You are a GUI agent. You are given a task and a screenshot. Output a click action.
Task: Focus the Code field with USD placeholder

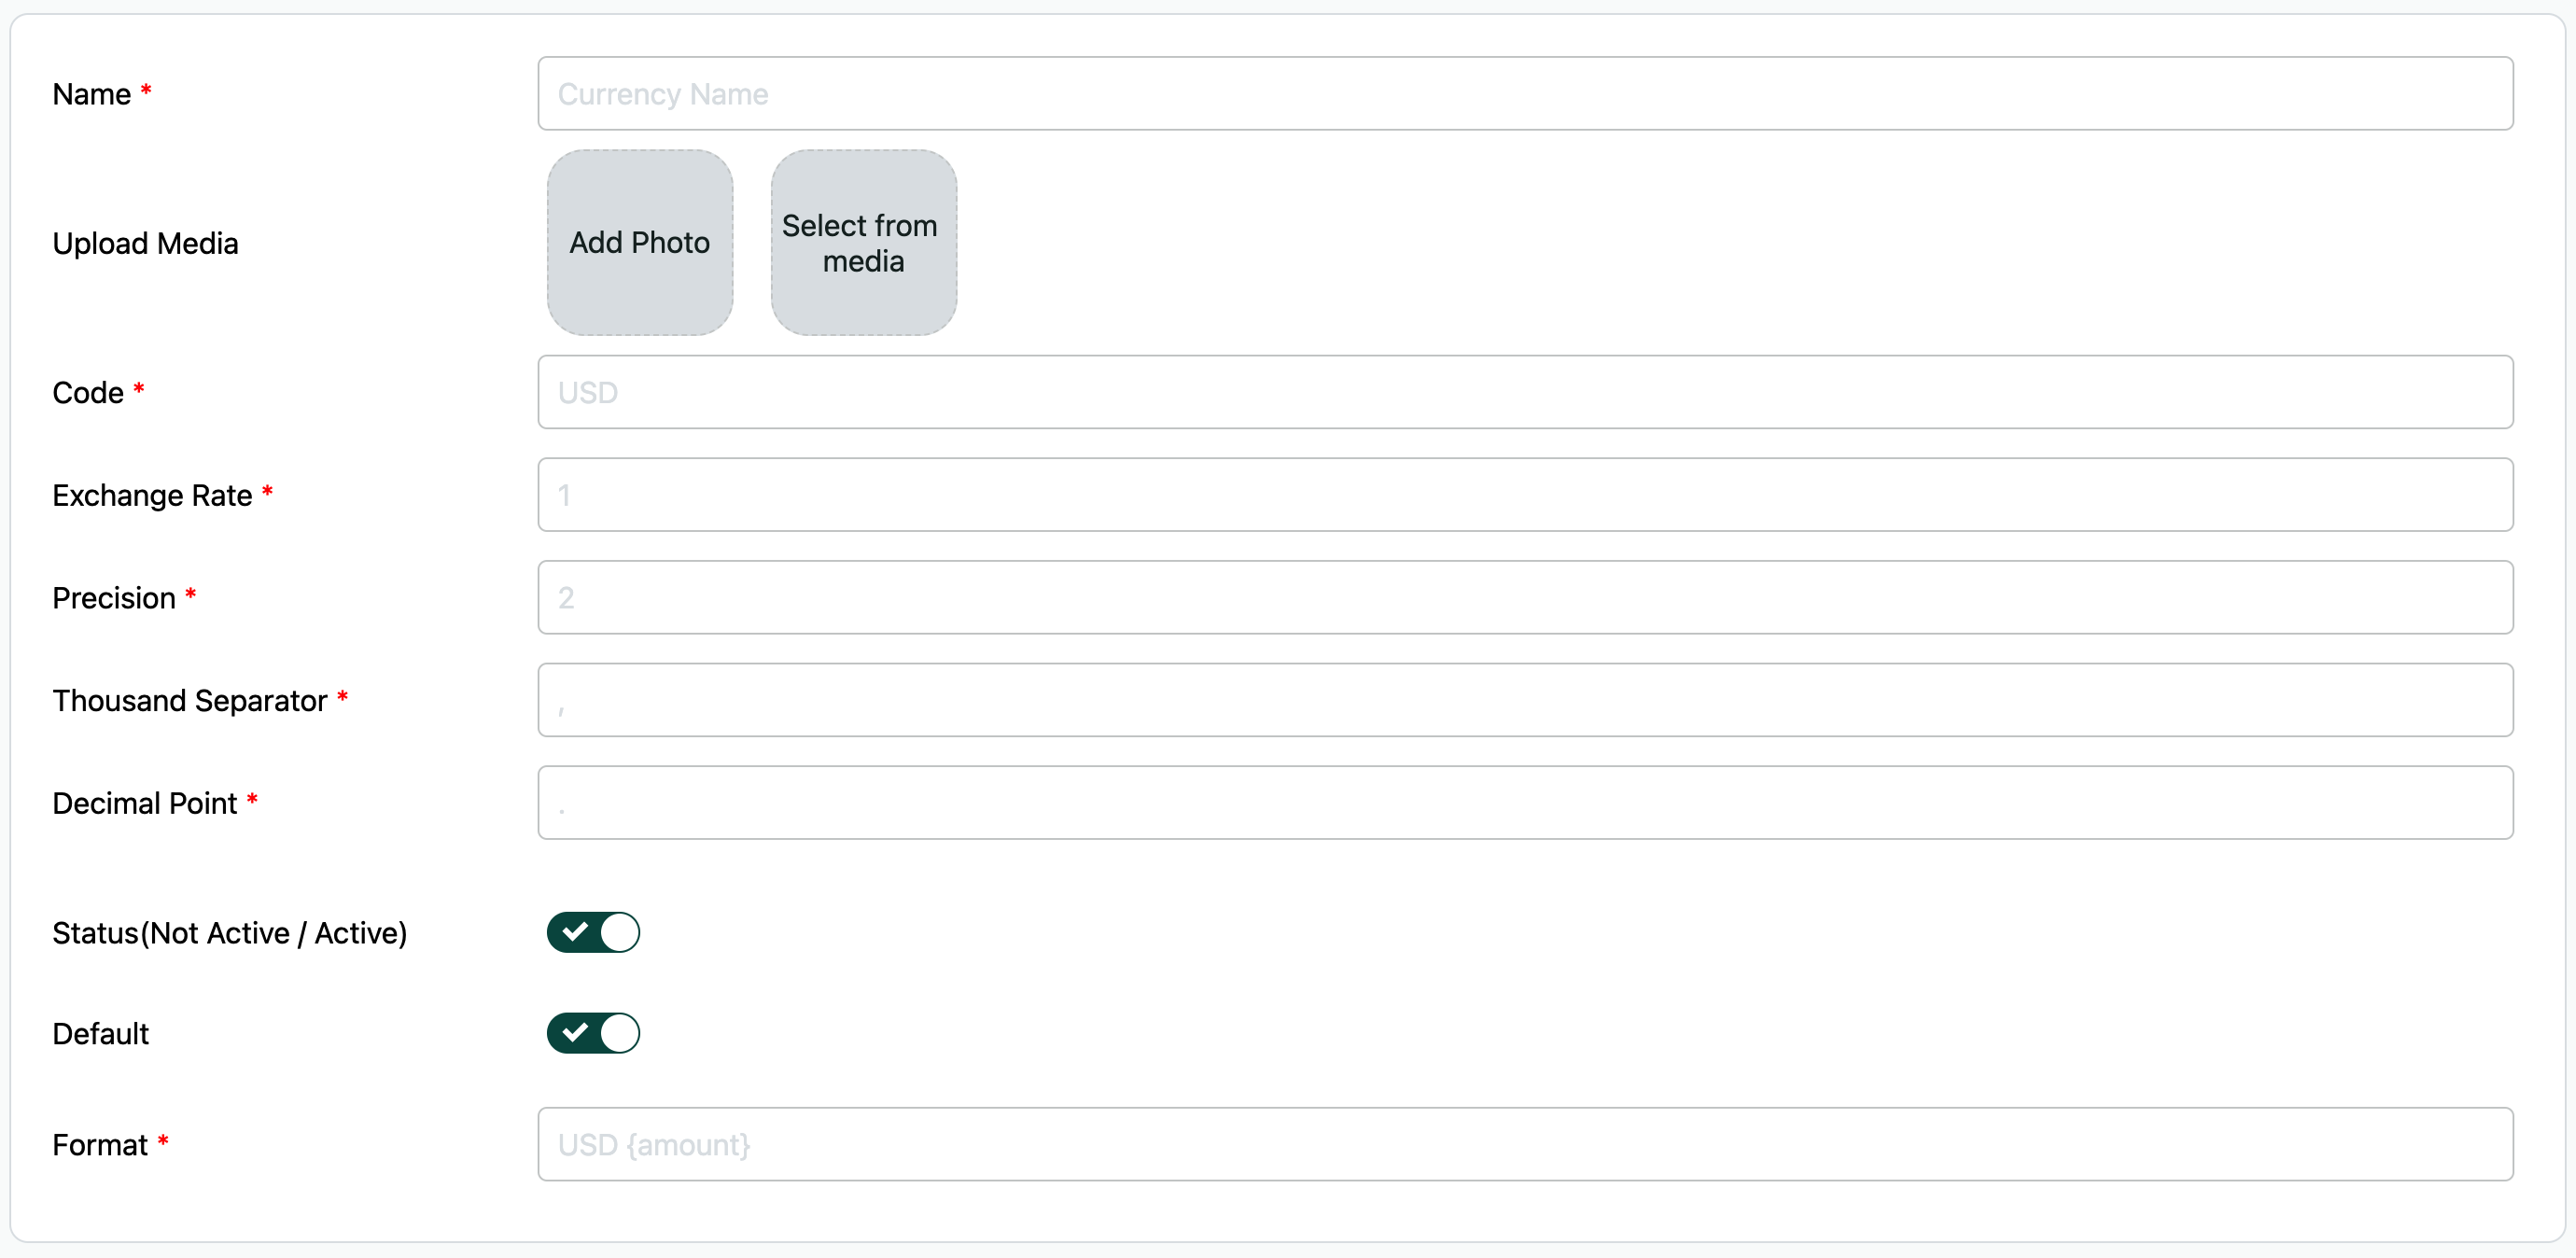(1524, 392)
